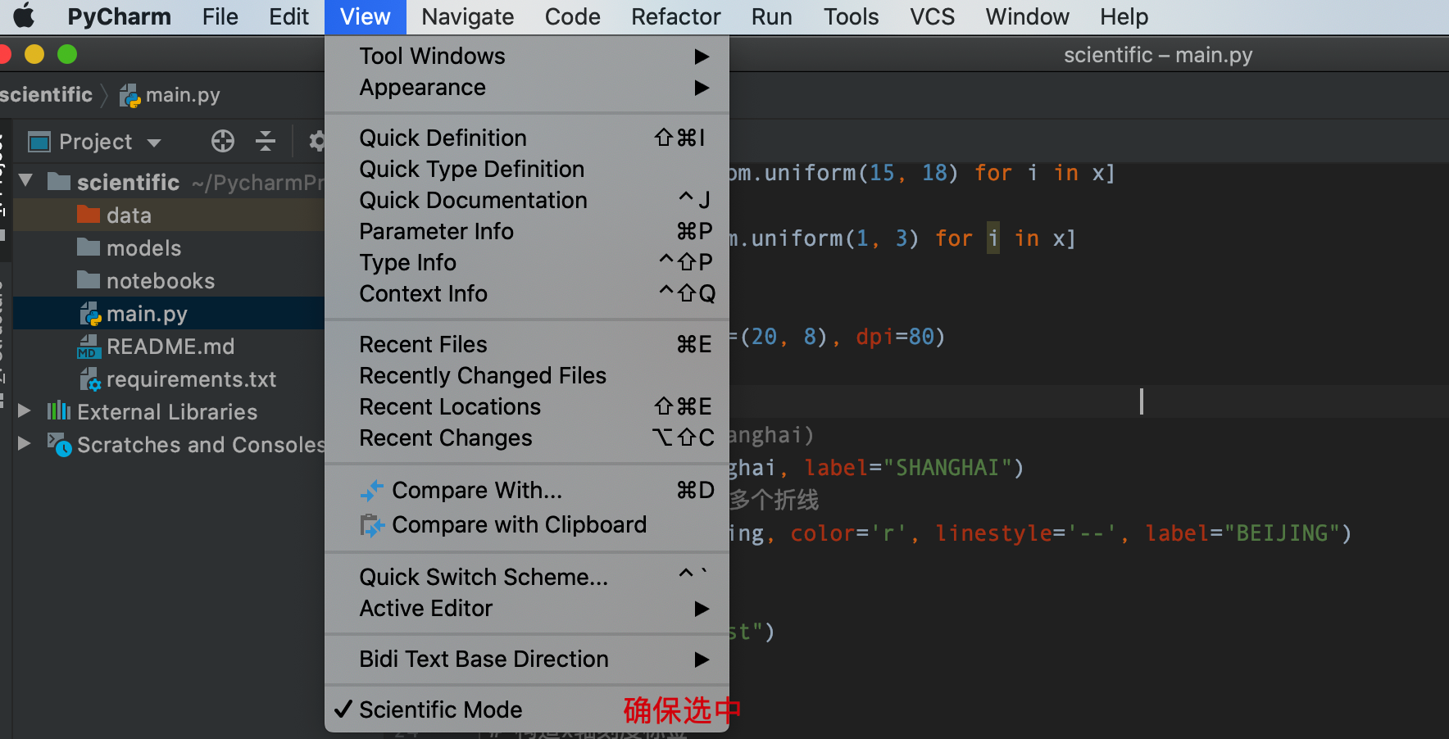The image size is (1449, 739).
Task: Open Recent Locations
Action: [527, 406]
